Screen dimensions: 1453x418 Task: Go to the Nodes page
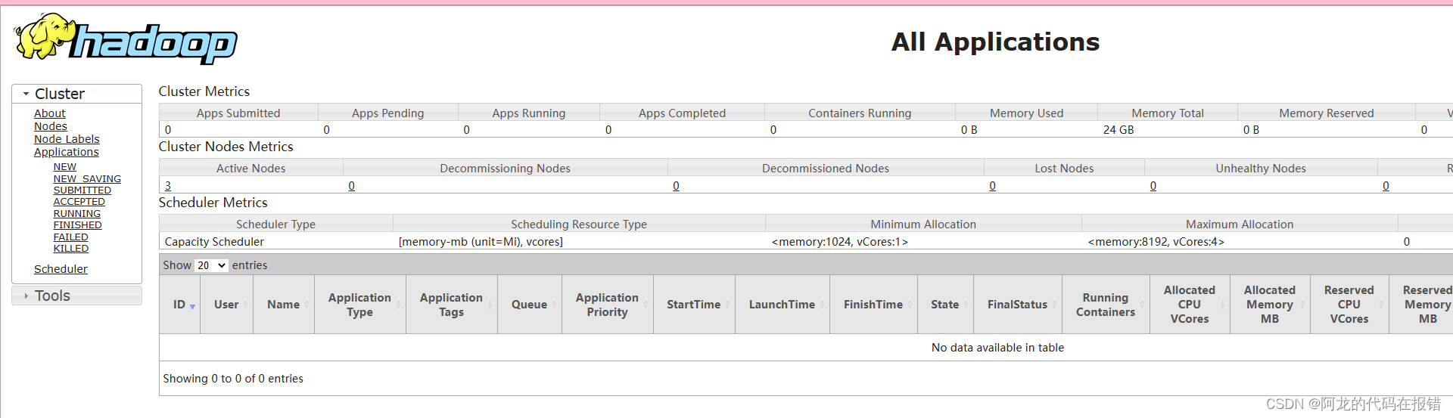tap(51, 126)
